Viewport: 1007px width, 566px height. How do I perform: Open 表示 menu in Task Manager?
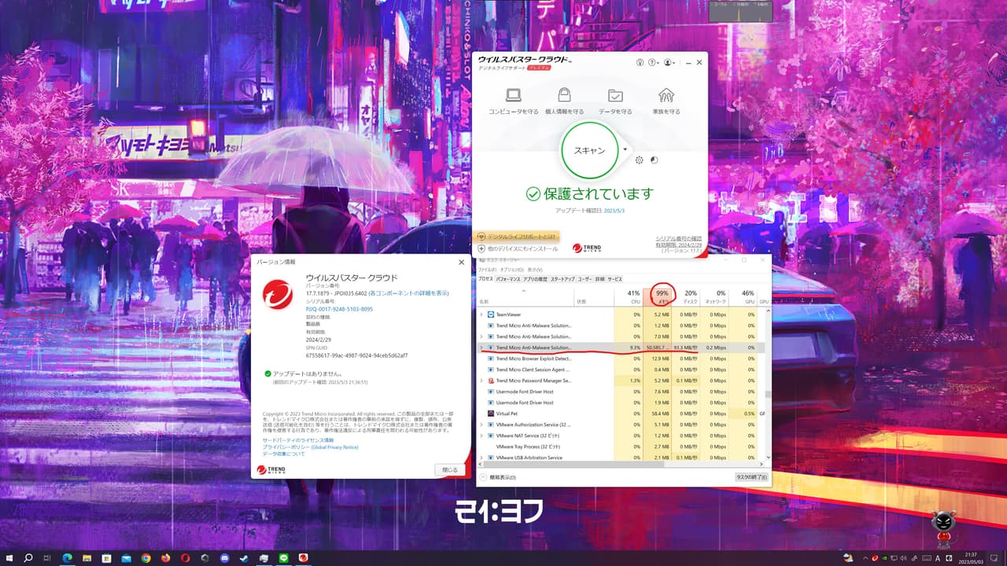535,270
